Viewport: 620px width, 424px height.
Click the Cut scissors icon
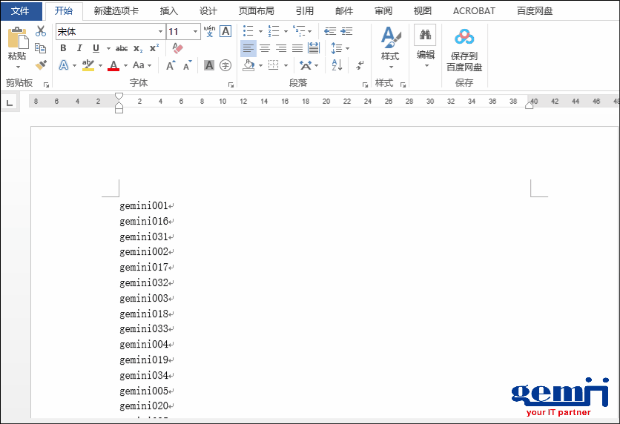(x=41, y=31)
